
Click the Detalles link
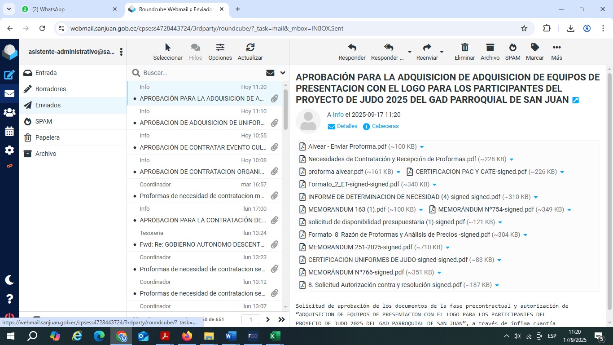tap(347, 126)
